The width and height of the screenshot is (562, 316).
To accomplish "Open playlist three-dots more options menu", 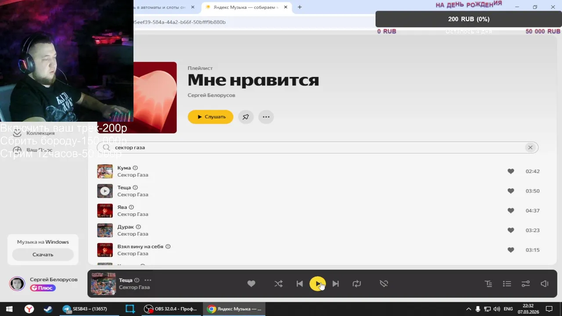I will 266,117.
